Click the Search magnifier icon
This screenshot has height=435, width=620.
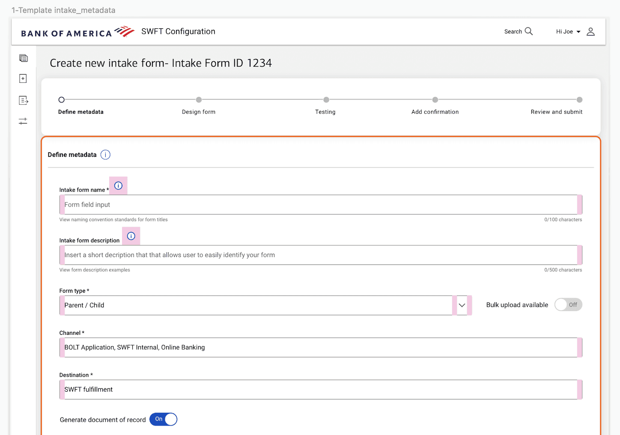pos(529,31)
